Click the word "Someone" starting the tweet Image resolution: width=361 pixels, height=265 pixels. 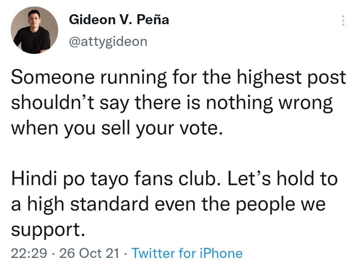coord(53,77)
